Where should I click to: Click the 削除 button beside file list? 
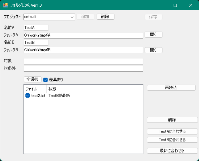click(172, 120)
